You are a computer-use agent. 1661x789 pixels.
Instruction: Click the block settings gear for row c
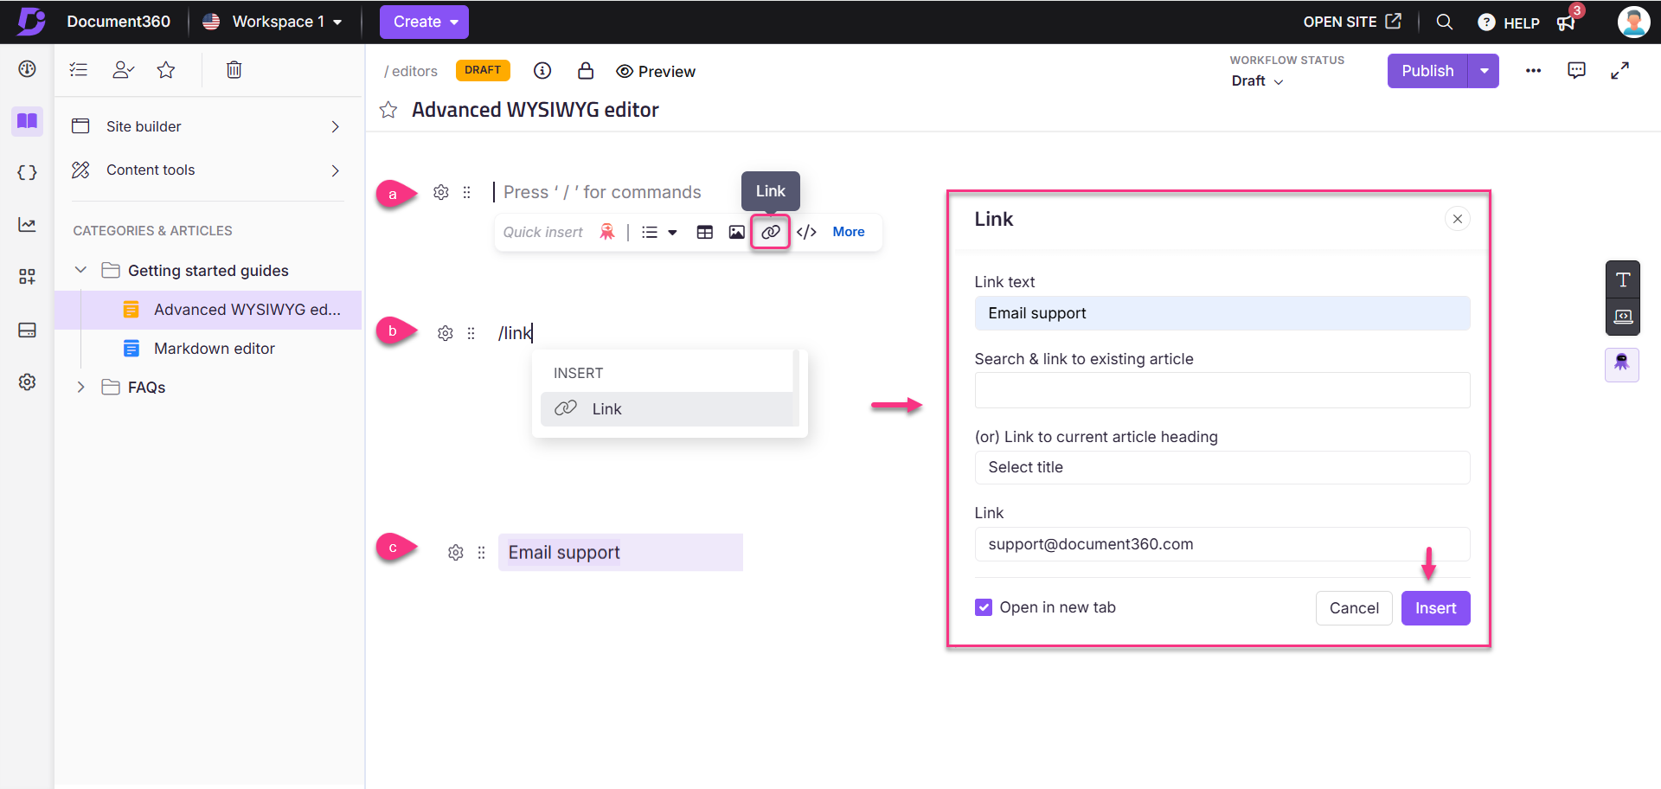click(x=456, y=552)
